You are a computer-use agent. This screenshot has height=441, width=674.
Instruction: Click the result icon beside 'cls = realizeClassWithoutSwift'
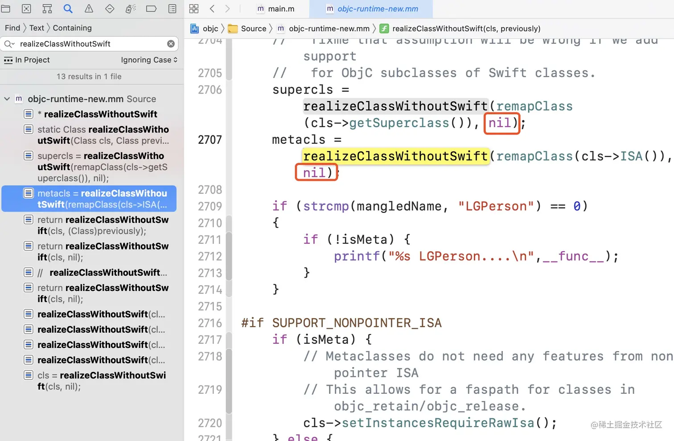pos(29,375)
